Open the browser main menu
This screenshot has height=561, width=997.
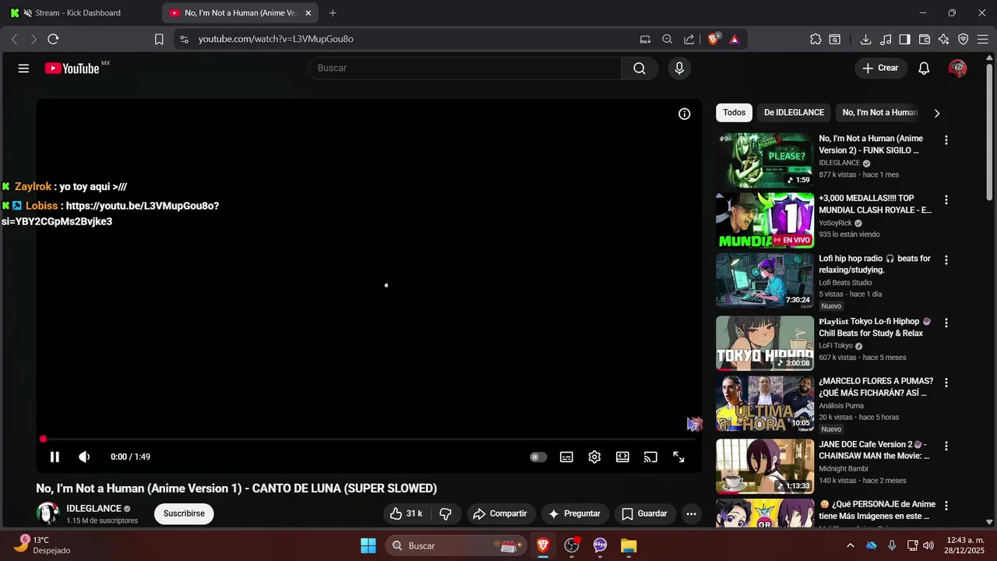coord(983,39)
